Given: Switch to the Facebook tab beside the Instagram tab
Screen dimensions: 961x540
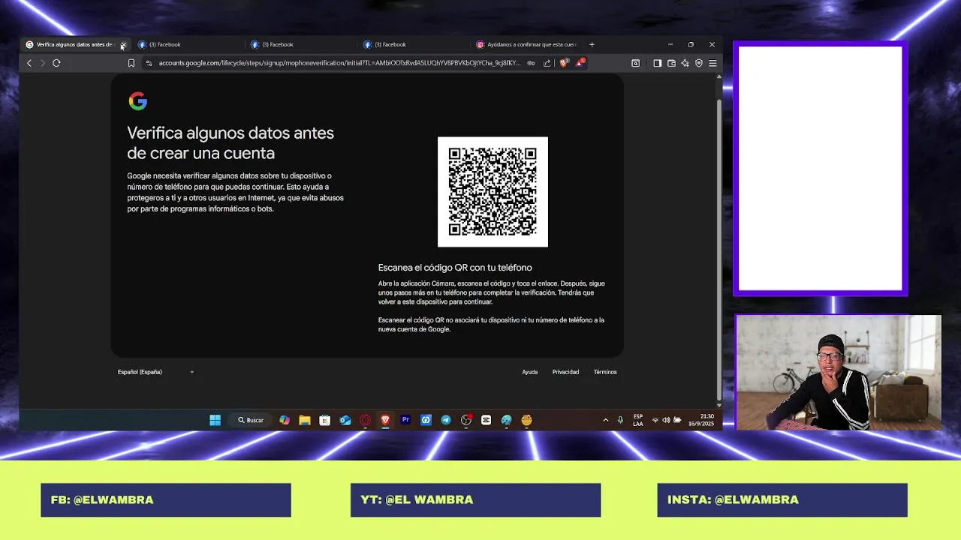Looking at the screenshot, I should pyautogui.click(x=414, y=44).
